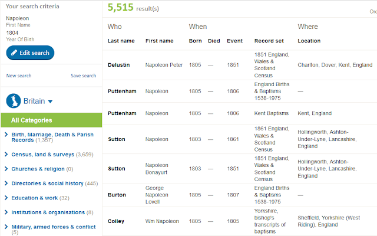
Task: Start a New search
Action: click(19, 76)
